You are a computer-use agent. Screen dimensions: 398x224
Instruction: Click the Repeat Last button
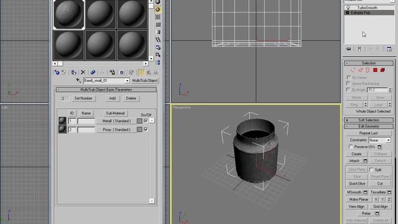[369, 133]
